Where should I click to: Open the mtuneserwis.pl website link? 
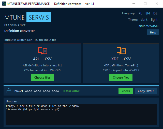pyautogui.click(x=149, y=26)
